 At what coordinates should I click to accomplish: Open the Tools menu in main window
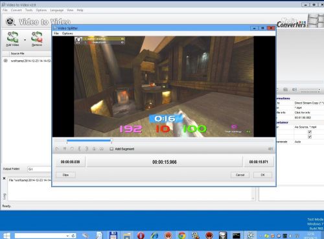pyautogui.click(x=29, y=10)
